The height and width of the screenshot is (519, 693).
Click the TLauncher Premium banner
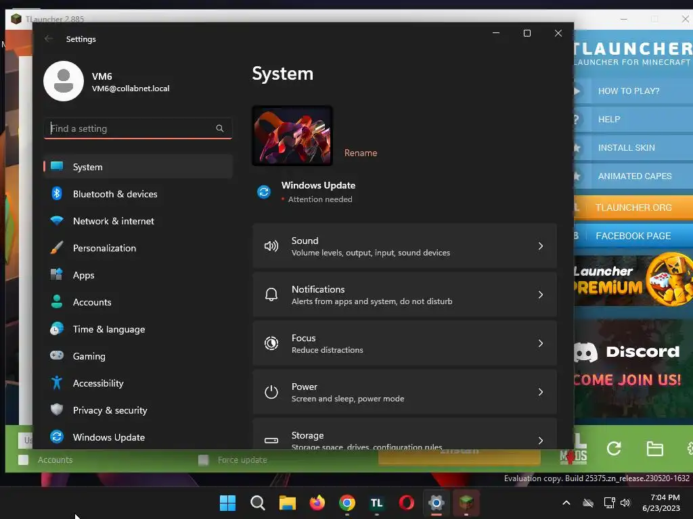pyautogui.click(x=633, y=280)
